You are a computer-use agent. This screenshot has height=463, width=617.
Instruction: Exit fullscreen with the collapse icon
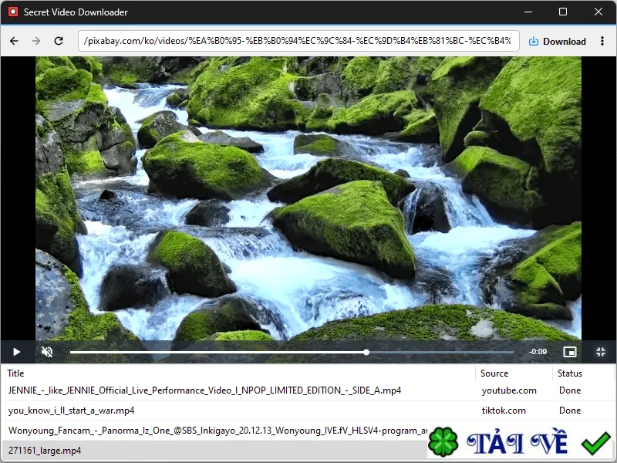pos(601,352)
